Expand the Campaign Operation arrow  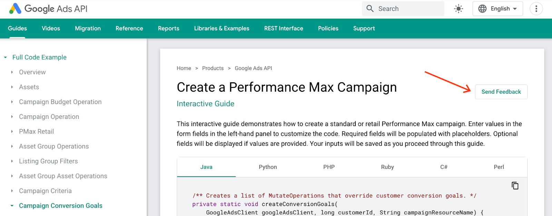[x=12, y=117]
